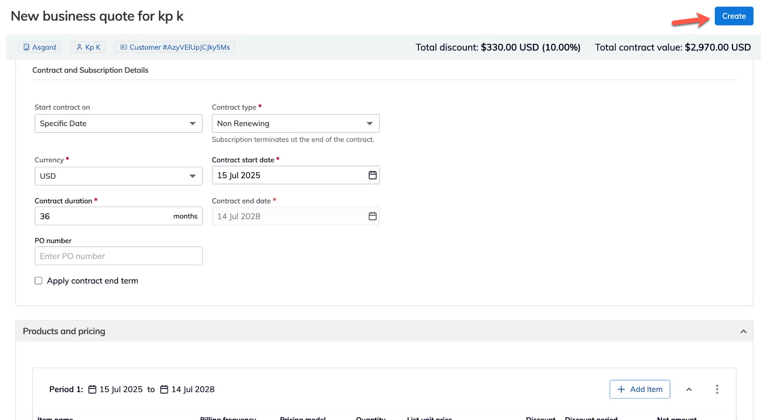Open the Kp K customer tag
Screen dimensions: 761x420
[88, 47]
